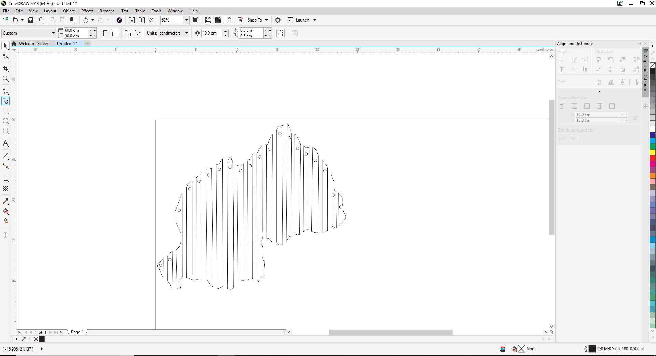The image size is (656, 356).
Task: Open the Bitmaps menu
Action: tap(107, 11)
